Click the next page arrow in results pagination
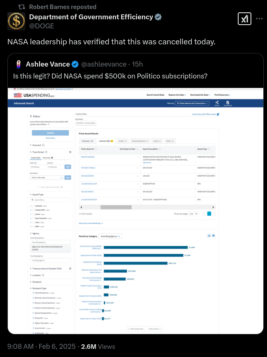267x357 pixels. point(214,214)
